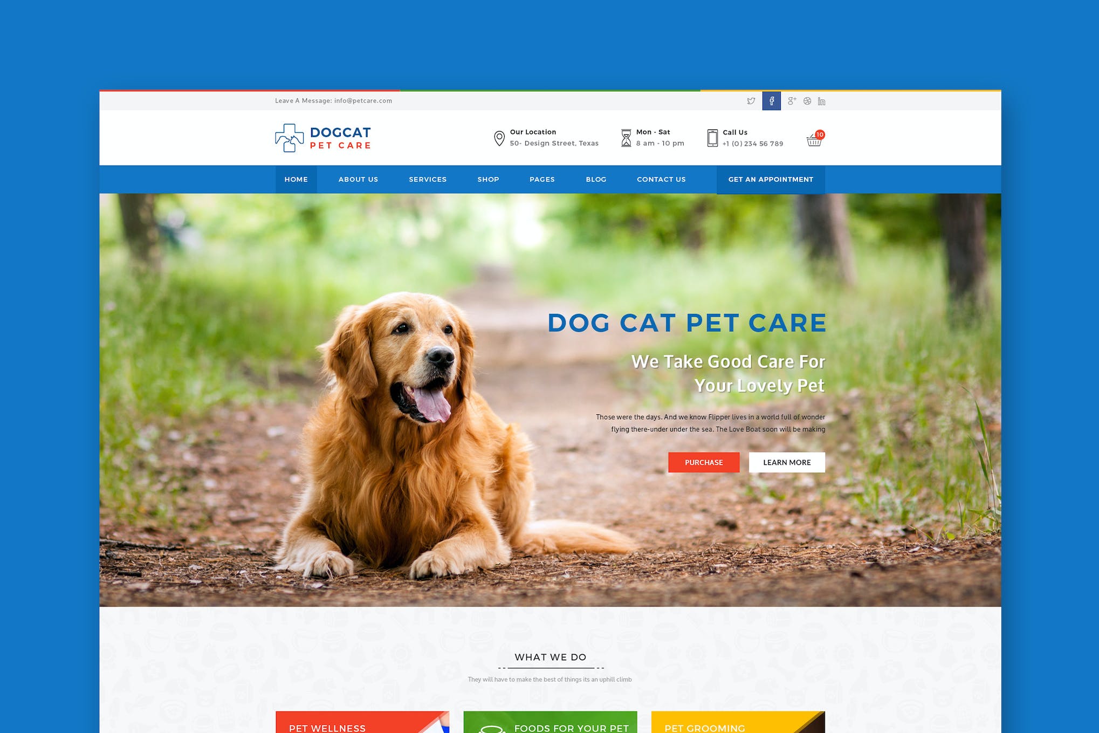Click the Facebook social media icon
This screenshot has height=733, width=1099.
[770, 101]
